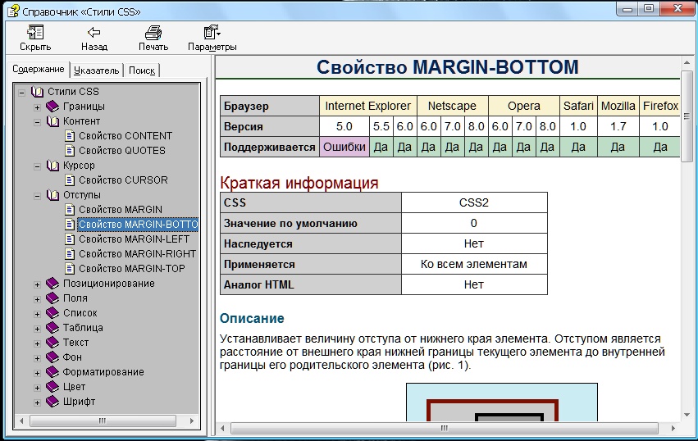Image resolution: width=698 pixels, height=441 pixels.
Task: Click the book icon next to Границы
Action: pyautogui.click(x=52, y=107)
